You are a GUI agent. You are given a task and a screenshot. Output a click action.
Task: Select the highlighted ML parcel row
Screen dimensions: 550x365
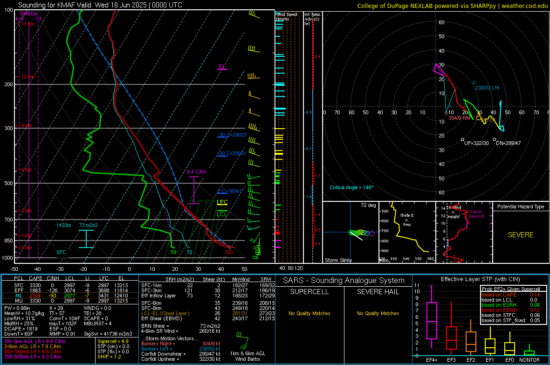tap(70, 296)
